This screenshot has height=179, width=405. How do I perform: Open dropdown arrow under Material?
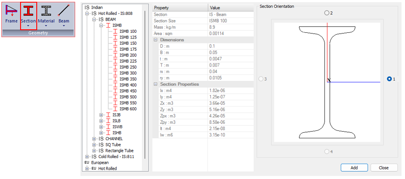click(46, 26)
